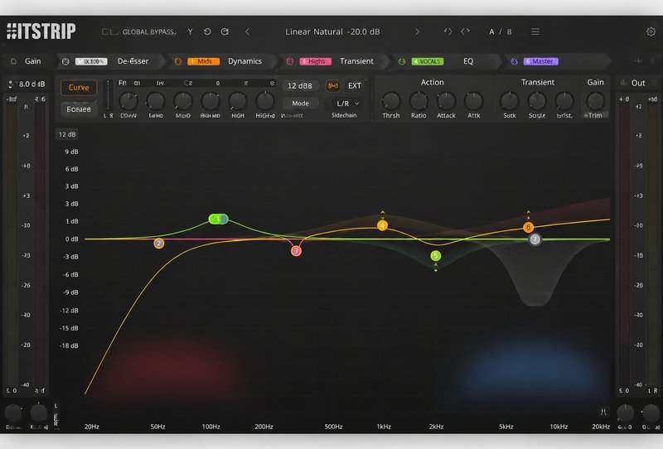
Task: Go to previous preset with left chevron
Action: pos(247,31)
